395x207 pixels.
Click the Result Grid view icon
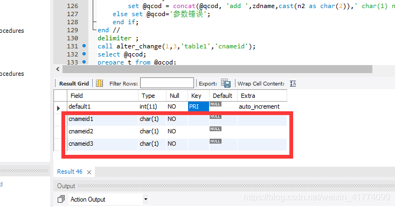pyautogui.click(x=99, y=83)
